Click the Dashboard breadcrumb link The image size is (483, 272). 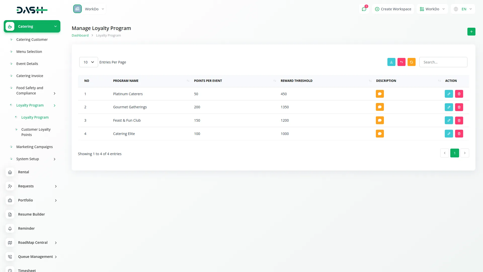[x=80, y=35]
